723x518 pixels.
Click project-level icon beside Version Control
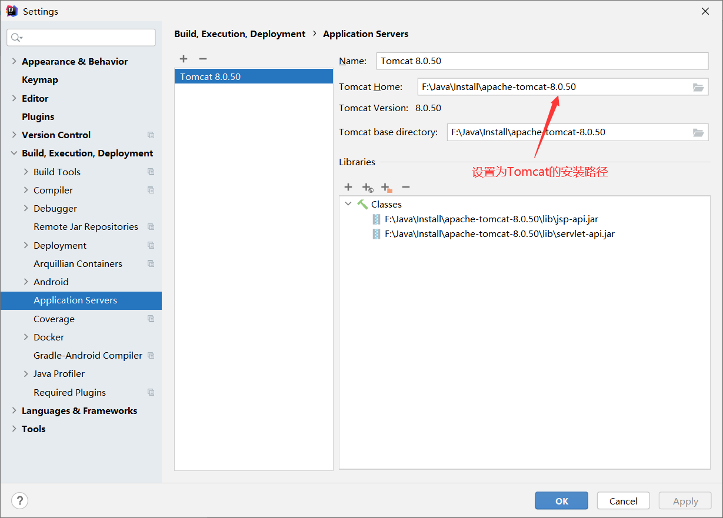click(x=151, y=135)
